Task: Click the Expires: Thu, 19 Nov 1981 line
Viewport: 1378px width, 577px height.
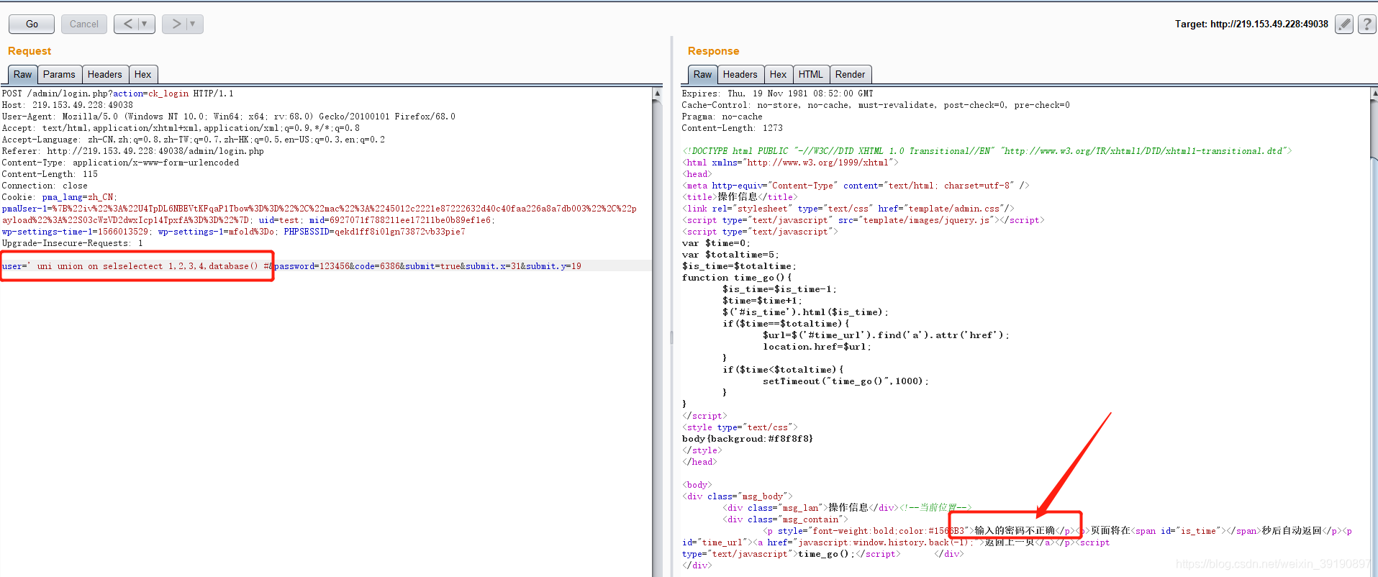Action: point(777,94)
